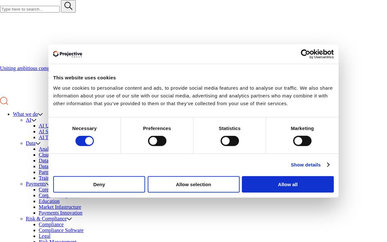The image size is (387, 242).
Task: Click the Projective Group logo
Action: (68, 54)
